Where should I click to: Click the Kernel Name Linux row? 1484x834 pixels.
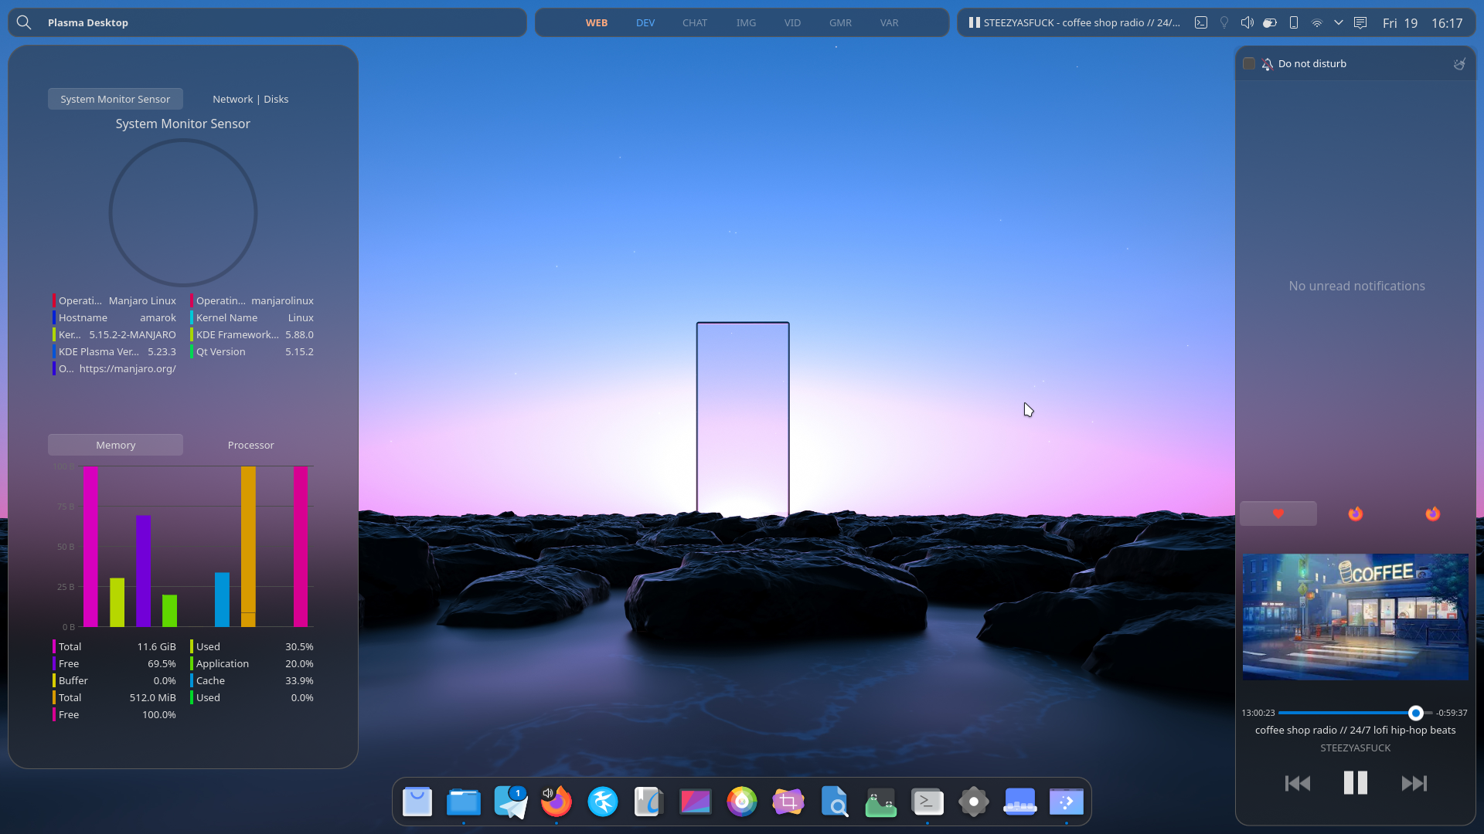(252, 317)
